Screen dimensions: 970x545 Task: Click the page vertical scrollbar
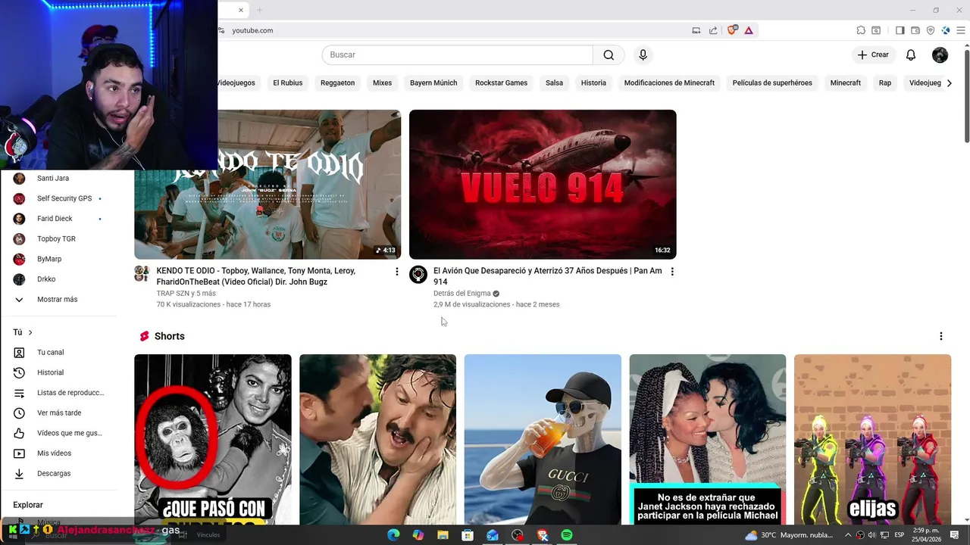(966, 95)
